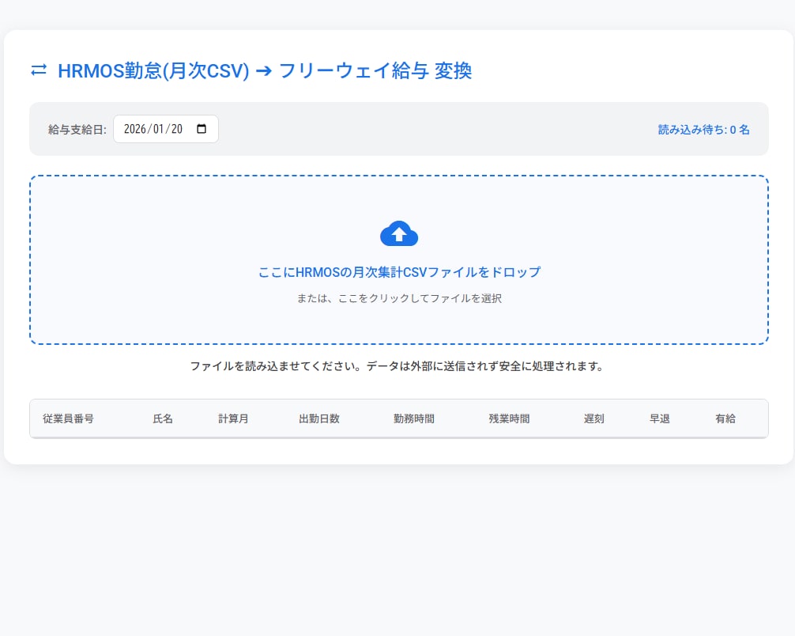Click the 早退 column header
This screenshot has height=636, width=795.
pyautogui.click(x=660, y=418)
